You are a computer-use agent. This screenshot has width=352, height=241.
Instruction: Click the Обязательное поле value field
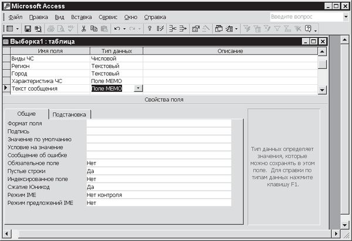(158, 163)
